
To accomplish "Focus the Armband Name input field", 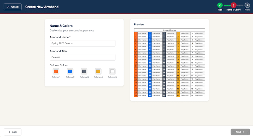I will [x=83, y=43].
